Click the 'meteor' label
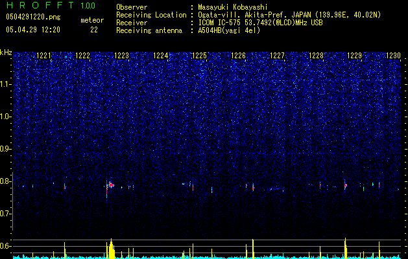The width and height of the screenshot is (408, 259). tap(92, 20)
